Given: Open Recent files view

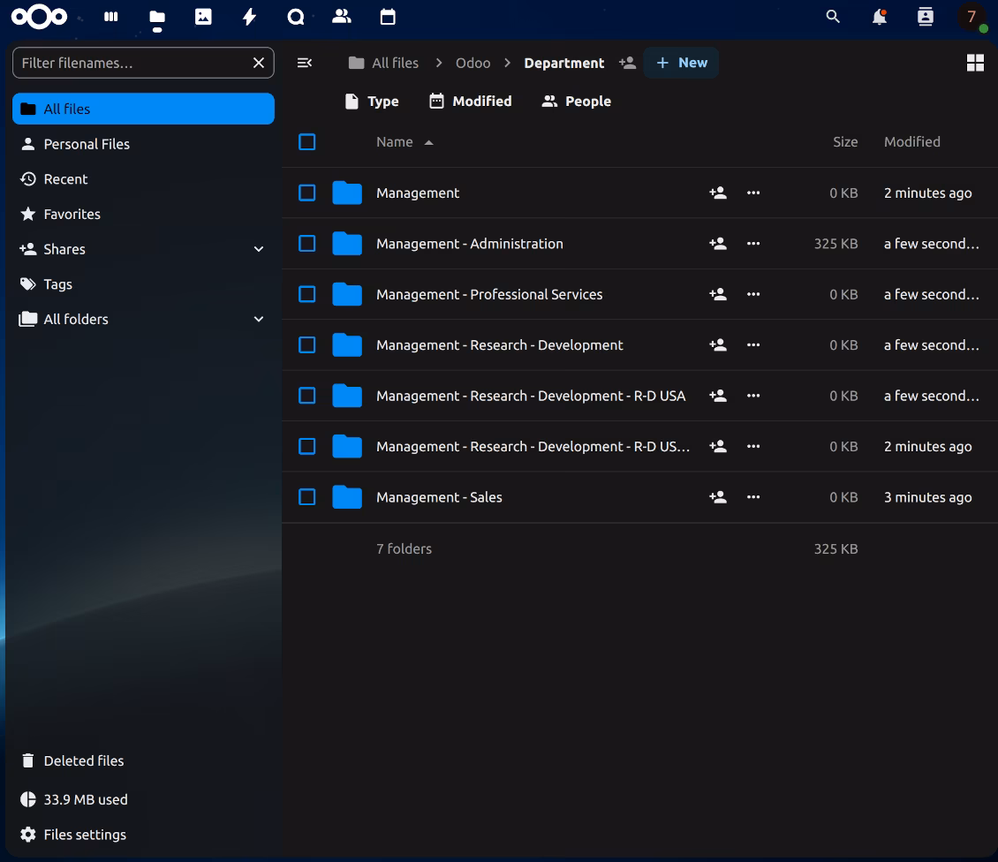Looking at the screenshot, I should coord(143,179).
